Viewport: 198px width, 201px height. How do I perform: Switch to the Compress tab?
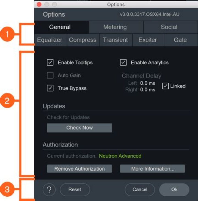(82, 40)
